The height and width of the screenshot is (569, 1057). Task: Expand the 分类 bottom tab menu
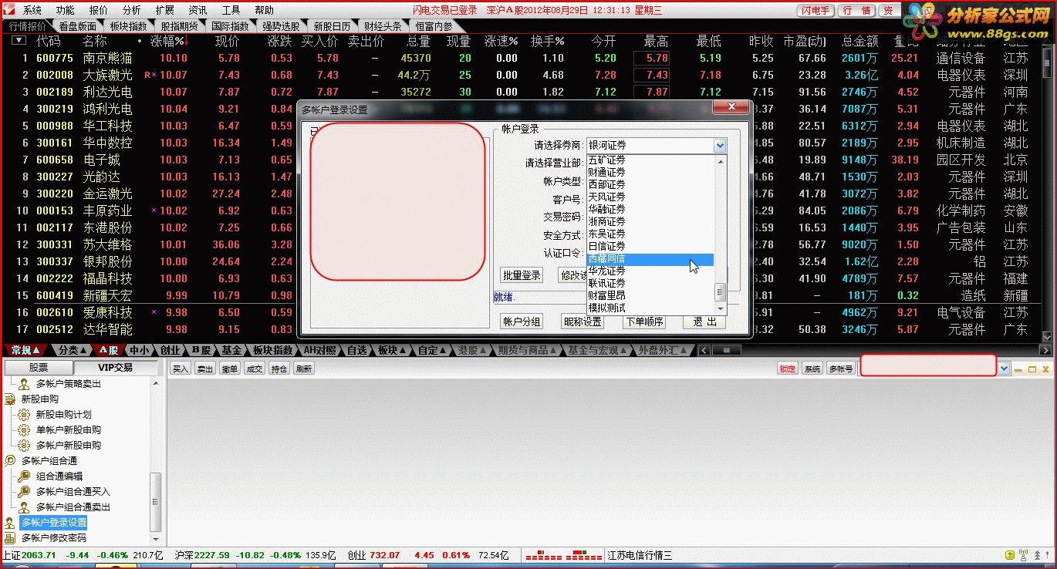(x=73, y=350)
